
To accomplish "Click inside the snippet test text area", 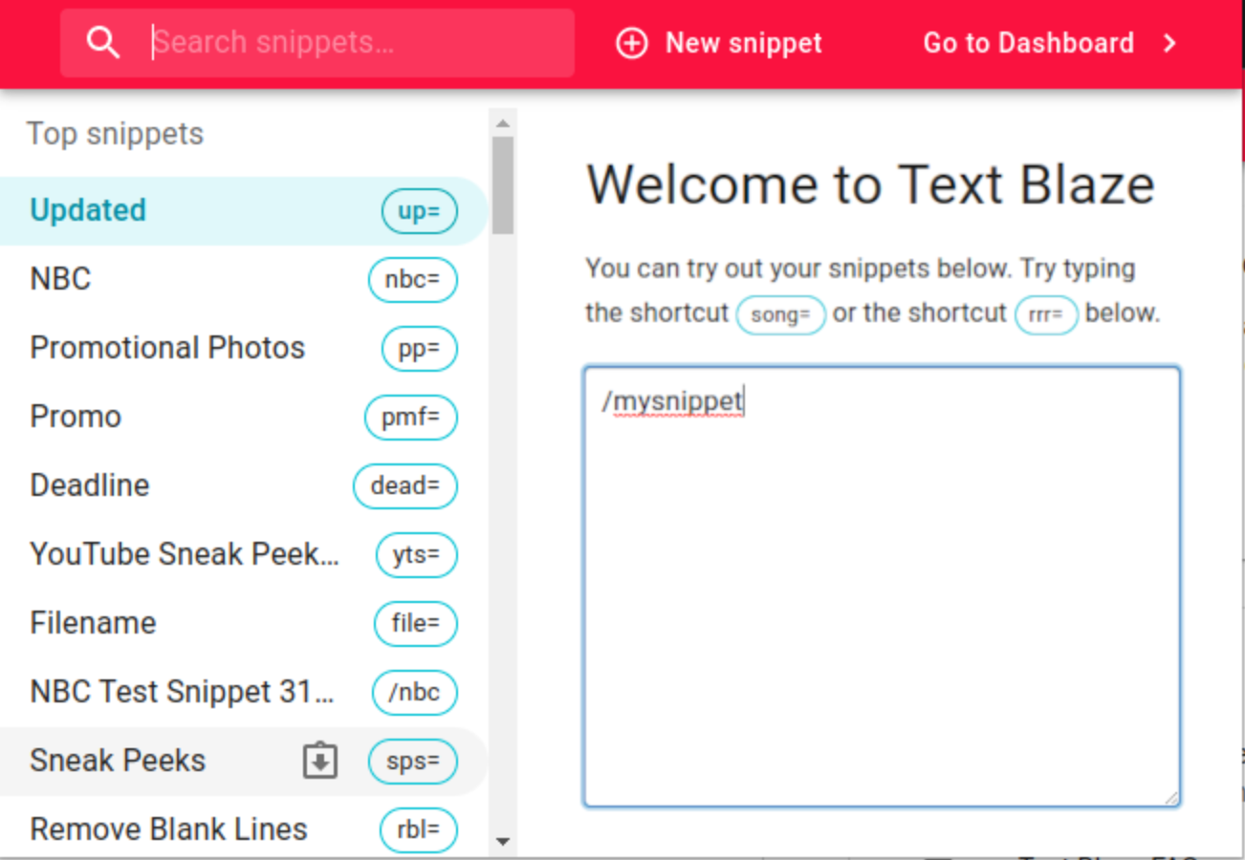I will click(x=882, y=587).
